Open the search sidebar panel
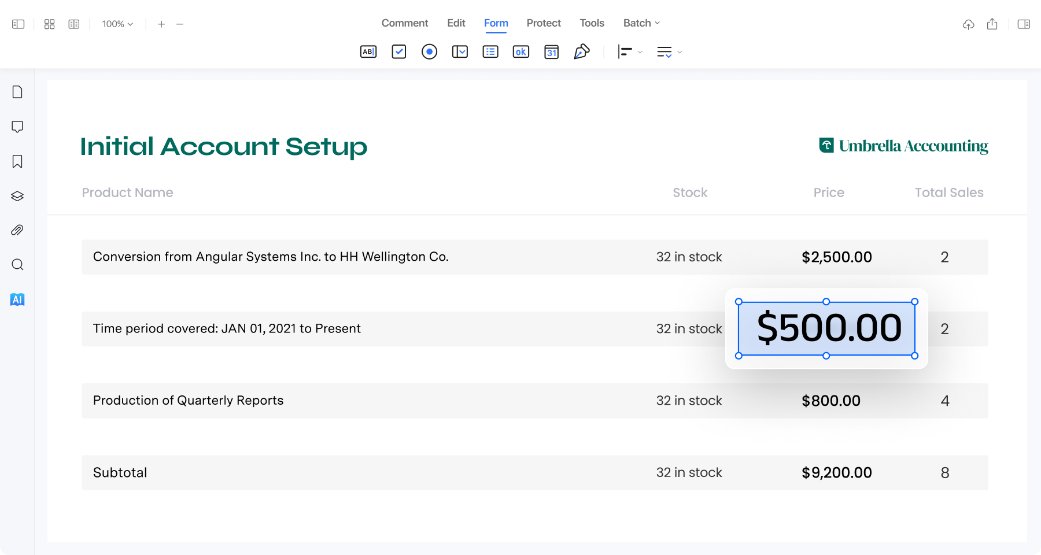This screenshot has width=1041, height=555. 17,265
